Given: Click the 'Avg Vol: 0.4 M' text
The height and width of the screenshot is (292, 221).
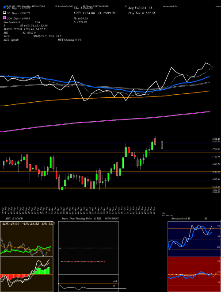Looking at the screenshot, I should 140,8.
